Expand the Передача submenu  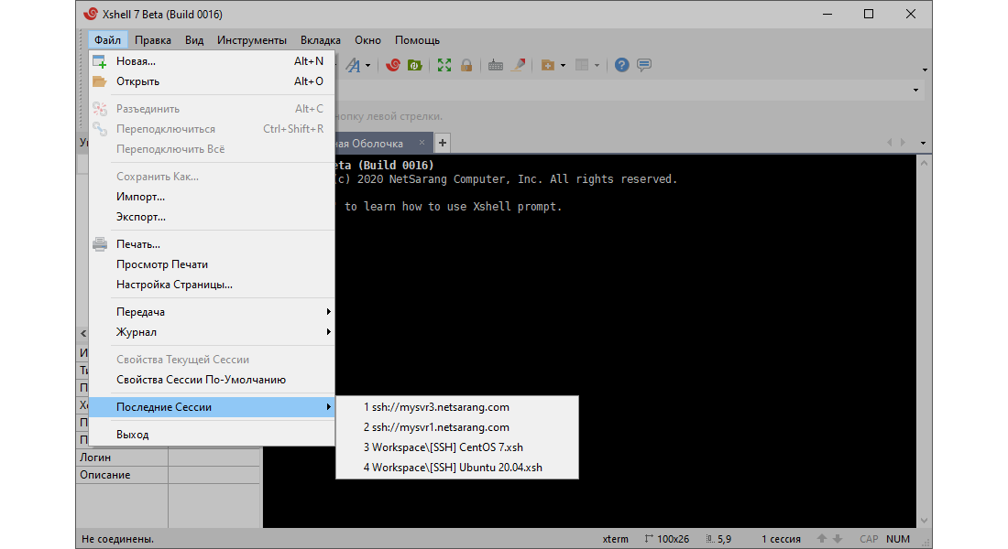tap(212, 311)
